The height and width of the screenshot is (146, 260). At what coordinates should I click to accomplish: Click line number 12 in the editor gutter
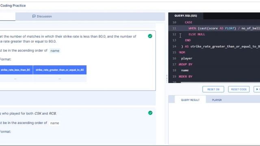pos(174,34)
